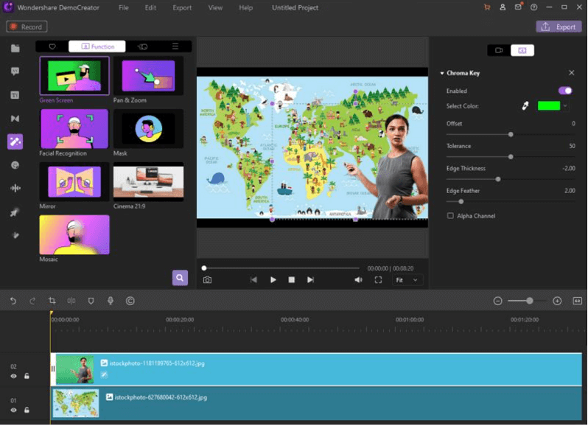
Task: Open the Fit zoom dropdown
Action: pyautogui.click(x=407, y=280)
